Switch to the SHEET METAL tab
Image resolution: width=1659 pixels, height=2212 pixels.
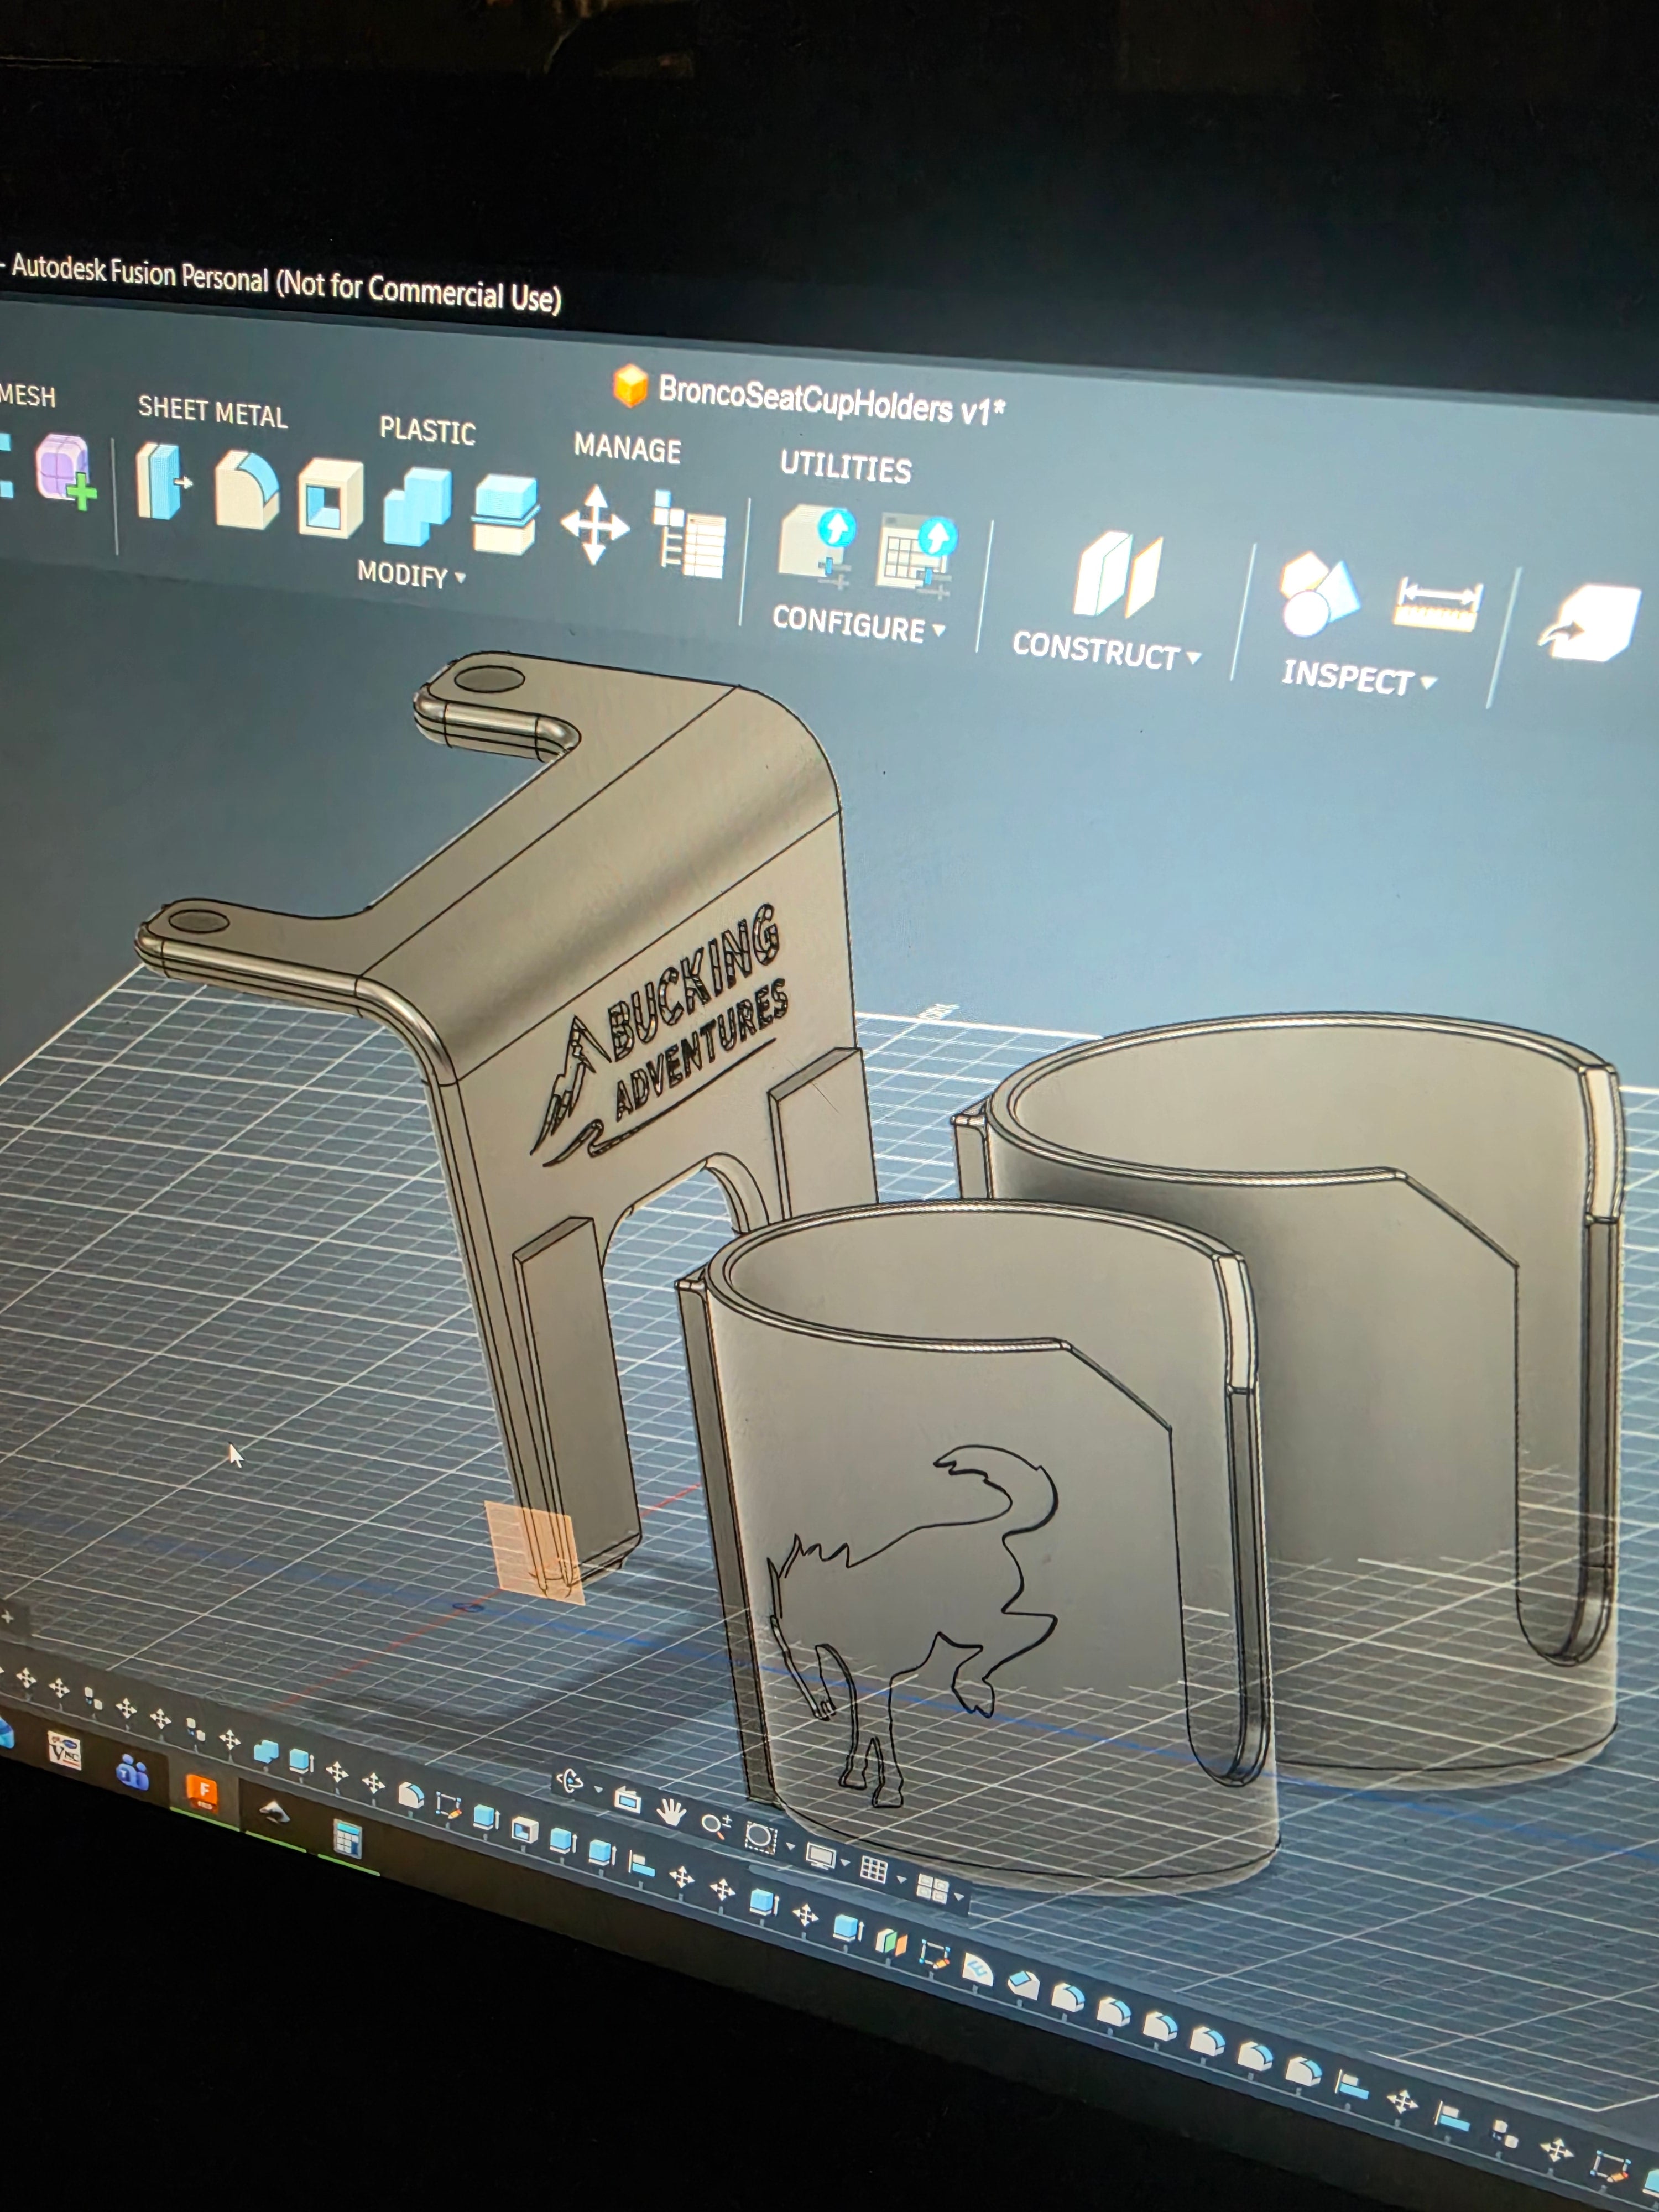(212, 412)
